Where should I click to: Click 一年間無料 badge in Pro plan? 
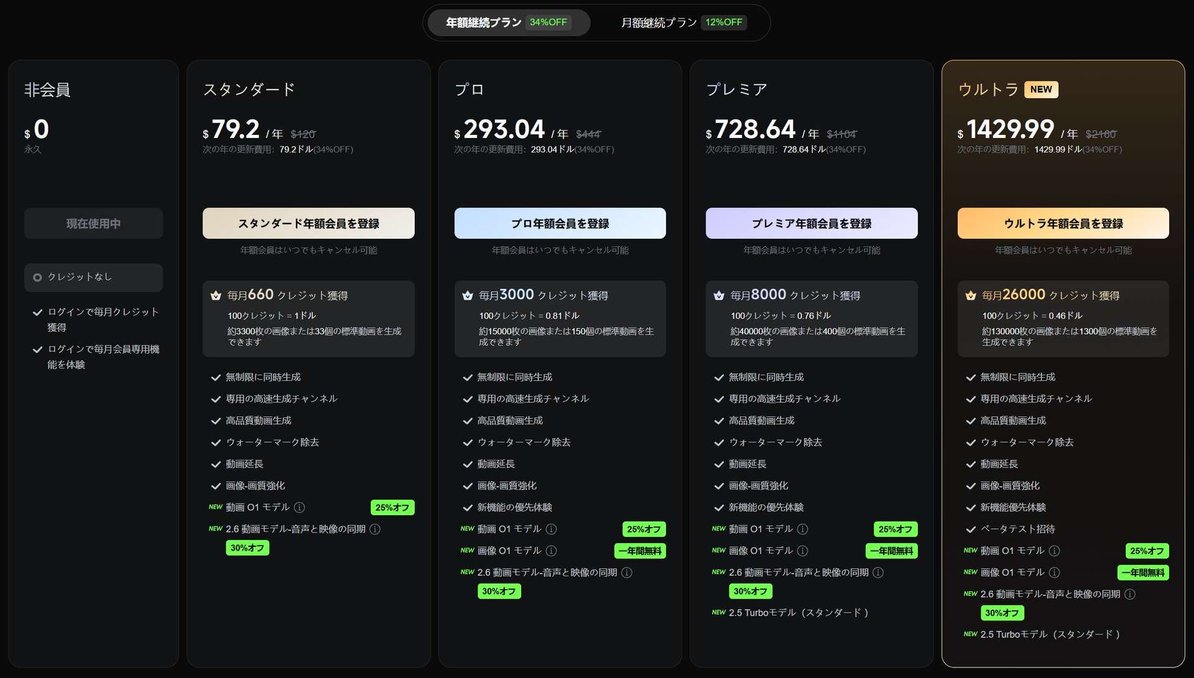(640, 551)
